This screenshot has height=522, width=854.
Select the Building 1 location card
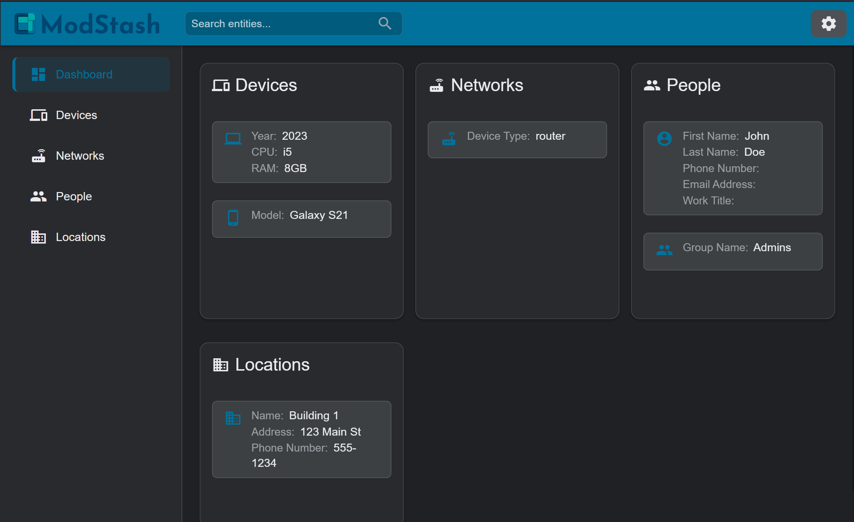[301, 439]
